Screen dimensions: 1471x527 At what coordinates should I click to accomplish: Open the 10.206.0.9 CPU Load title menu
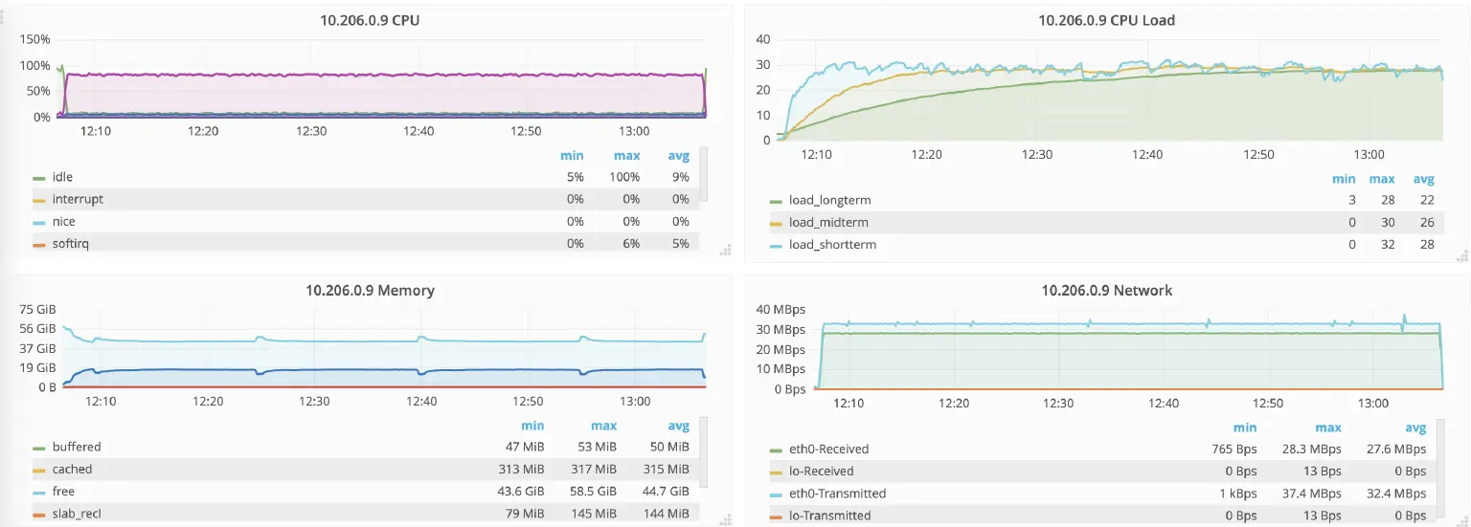point(1106,20)
